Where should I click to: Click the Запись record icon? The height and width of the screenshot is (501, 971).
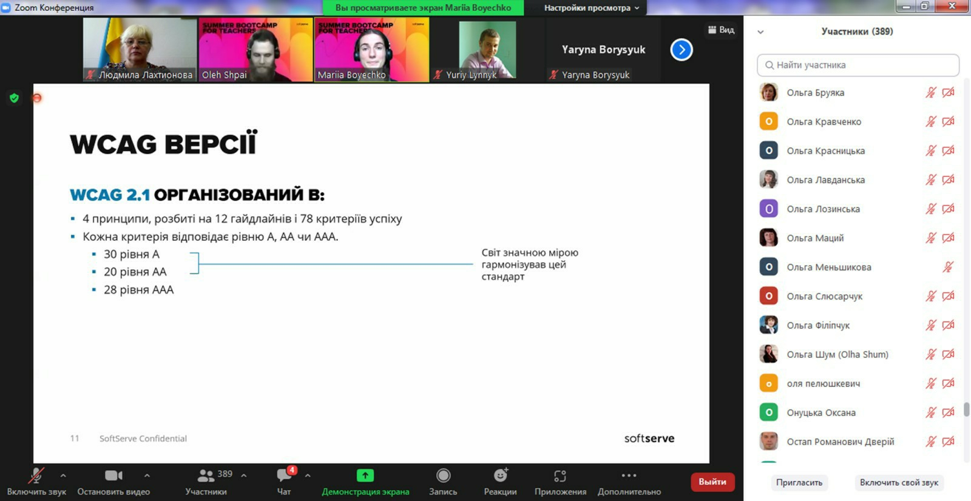443,476
